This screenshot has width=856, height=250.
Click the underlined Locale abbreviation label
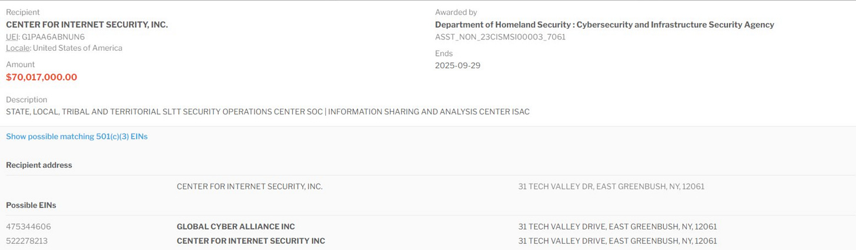point(18,48)
